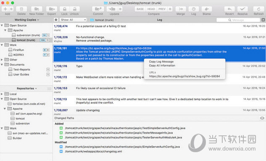
Task: Open Update options gear
Action: point(120,9)
